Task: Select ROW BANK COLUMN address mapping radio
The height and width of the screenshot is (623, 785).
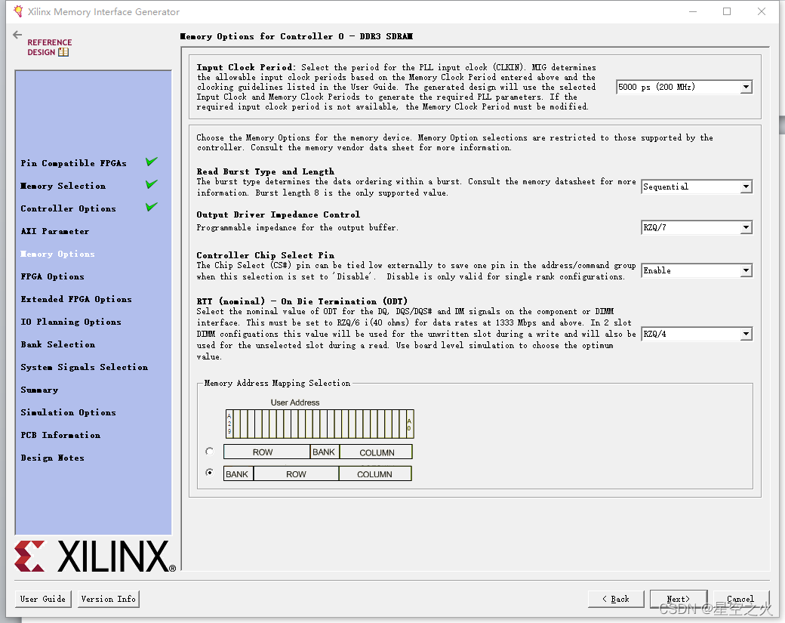Action: (210, 452)
